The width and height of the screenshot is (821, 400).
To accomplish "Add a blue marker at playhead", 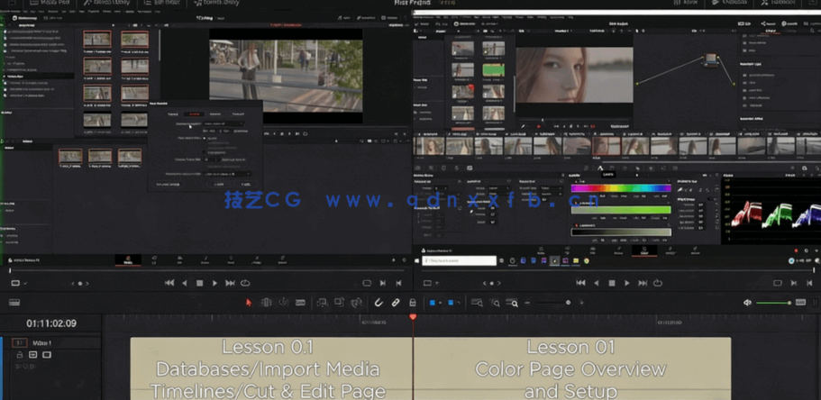I will [x=451, y=303].
